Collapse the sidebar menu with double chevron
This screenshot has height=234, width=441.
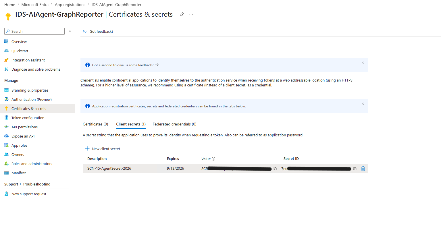click(x=70, y=31)
